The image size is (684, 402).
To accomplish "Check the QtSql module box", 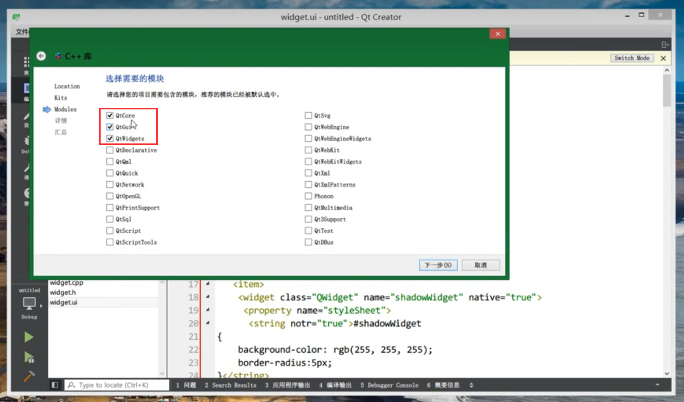I will (x=110, y=219).
